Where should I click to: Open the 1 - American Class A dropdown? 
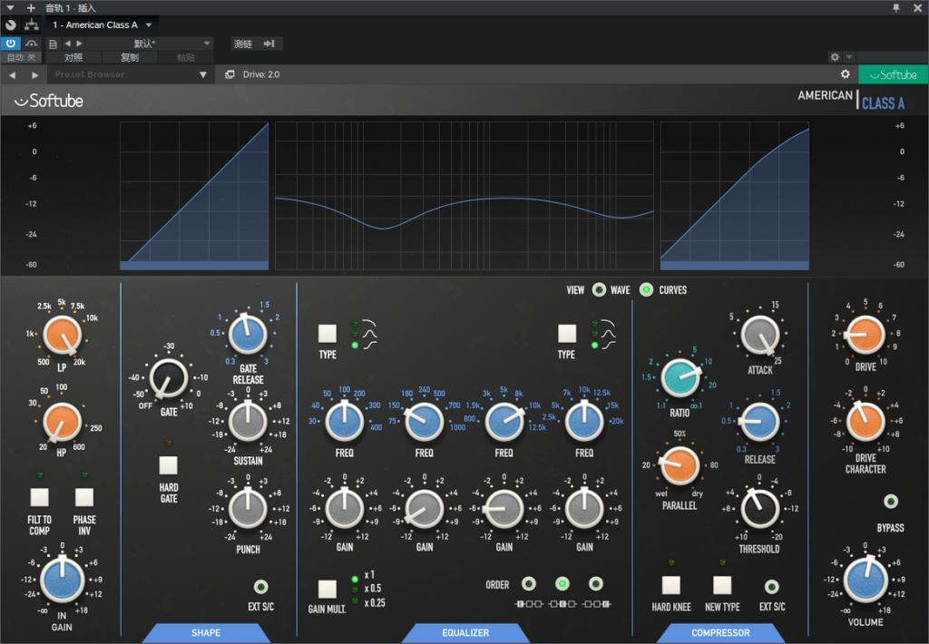[x=149, y=24]
